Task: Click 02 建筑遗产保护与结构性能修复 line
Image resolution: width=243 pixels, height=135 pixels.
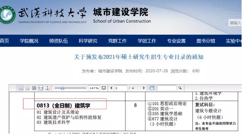Action: click(69, 117)
